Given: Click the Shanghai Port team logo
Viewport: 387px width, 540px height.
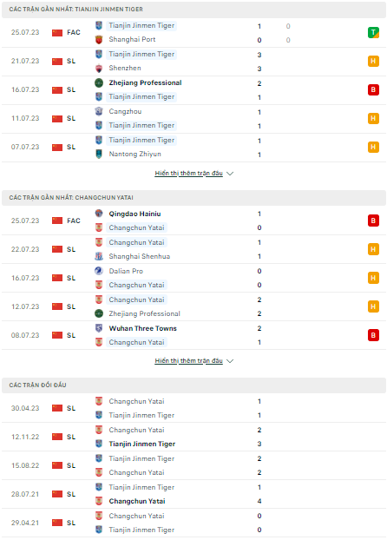Looking at the screenshot, I should click(x=99, y=40).
